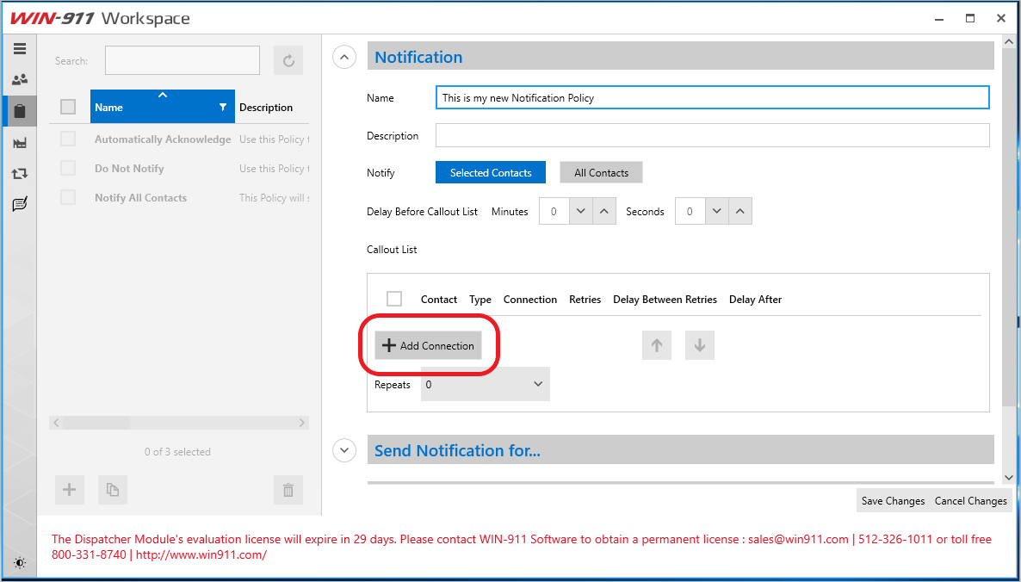Open the looping arrows sidebar icon
This screenshot has width=1021, height=582.
tap(20, 174)
